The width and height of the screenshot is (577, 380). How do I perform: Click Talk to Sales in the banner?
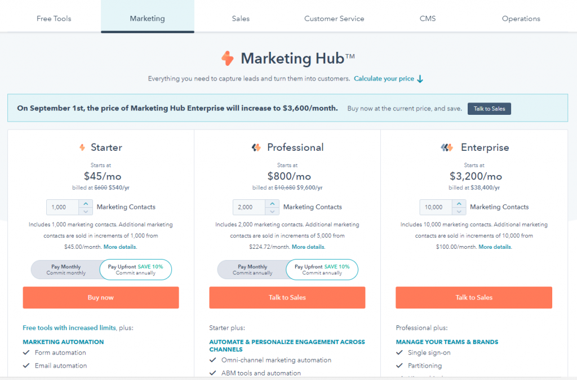(x=489, y=109)
